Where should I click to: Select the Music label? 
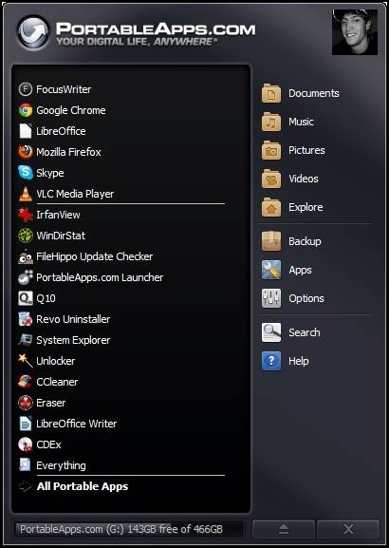(x=301, y=122)
